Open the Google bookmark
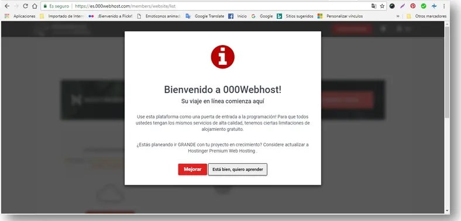The width and height of the screenshot is (461, 221). pyautogui.click(x=262, y=16)
